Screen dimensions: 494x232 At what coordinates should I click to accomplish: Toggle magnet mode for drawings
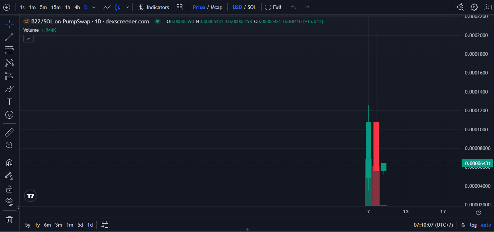pyautogui.click(x=9, y=163)
